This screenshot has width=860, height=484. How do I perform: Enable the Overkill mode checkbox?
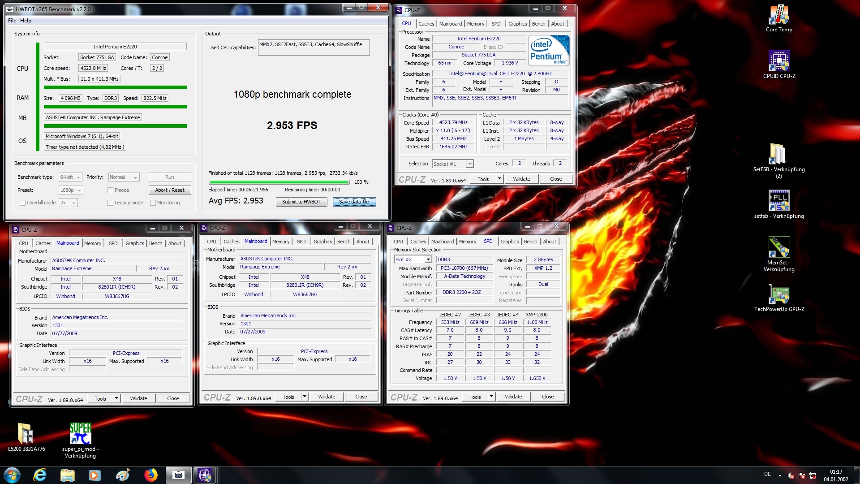tap(22, 203)
